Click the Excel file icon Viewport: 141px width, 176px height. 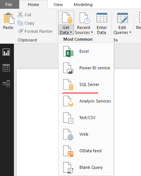(68, 52)
